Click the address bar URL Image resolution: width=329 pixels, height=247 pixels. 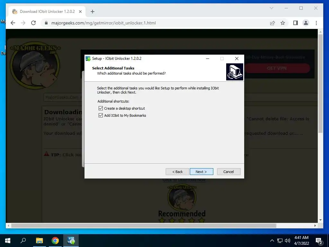(x=103, y=23)
